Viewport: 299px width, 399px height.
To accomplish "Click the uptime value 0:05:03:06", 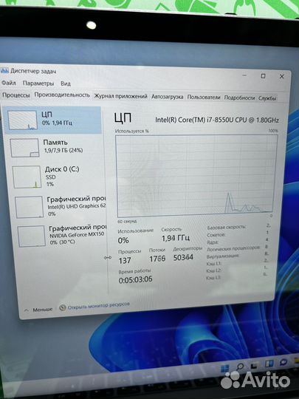I will click(136, 279).
